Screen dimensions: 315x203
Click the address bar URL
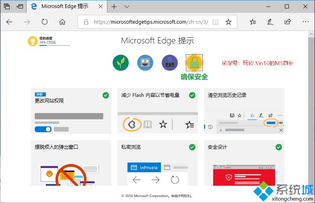[x=151, y=22]
